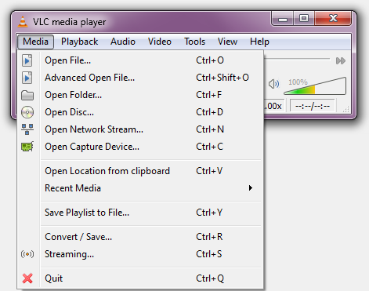The width and height of the screenshot is (369, 291).
Task: Click the Open Disc CD icon
Action: tap(27, 112)
